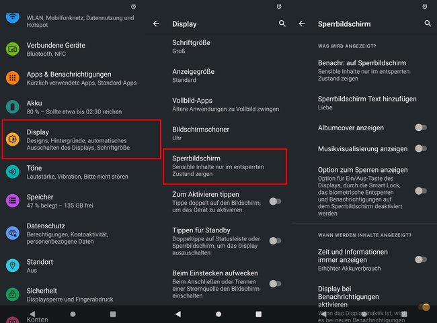
Task: Search within the Sperrbildschirm settings
Action: (x=428, y=24)
